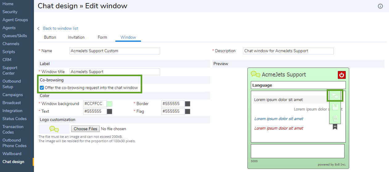Open Broadcast section
The width and height of the screenshot is (389, 172).
coord(12,103)
